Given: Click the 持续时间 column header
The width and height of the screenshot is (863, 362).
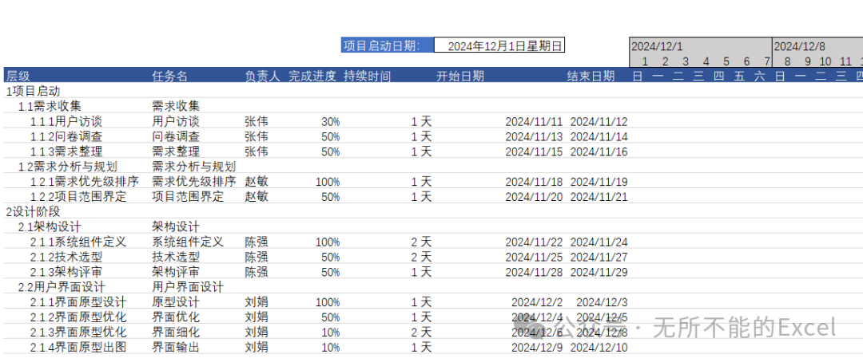Looking at the screenshot, I should click(x=367, y=77).
